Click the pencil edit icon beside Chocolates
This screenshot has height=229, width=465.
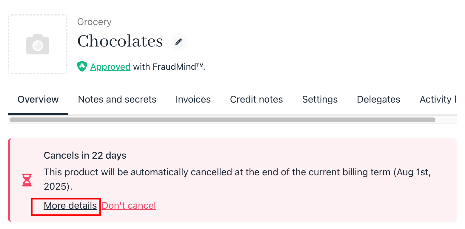179,42
